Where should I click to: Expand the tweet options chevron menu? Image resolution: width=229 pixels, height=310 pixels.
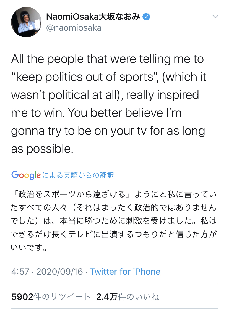point(215,17)
